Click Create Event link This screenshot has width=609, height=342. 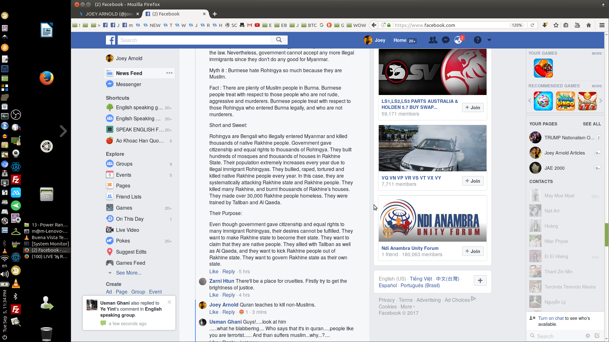pyautogui.click(x=155, y=292)
